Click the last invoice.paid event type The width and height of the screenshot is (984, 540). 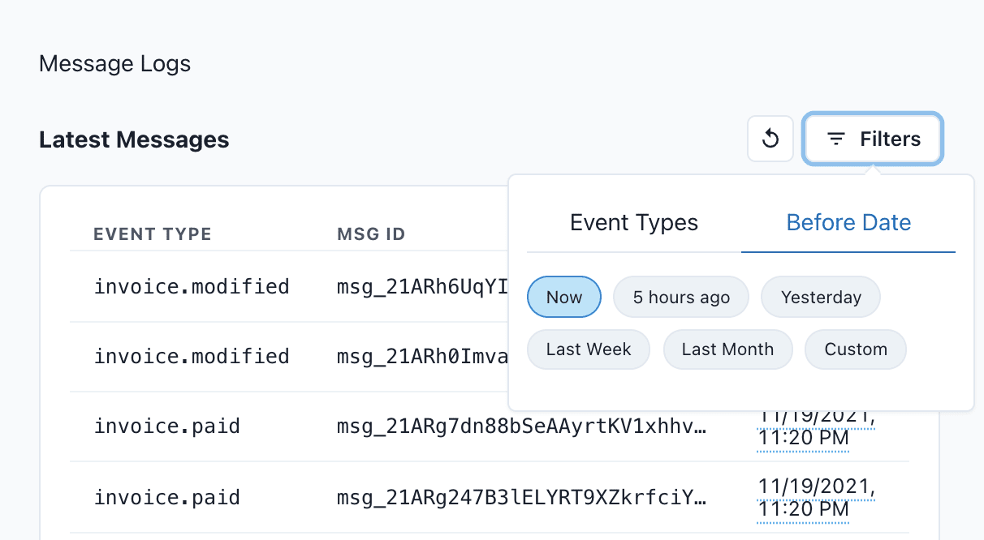(x=166, y=497)
